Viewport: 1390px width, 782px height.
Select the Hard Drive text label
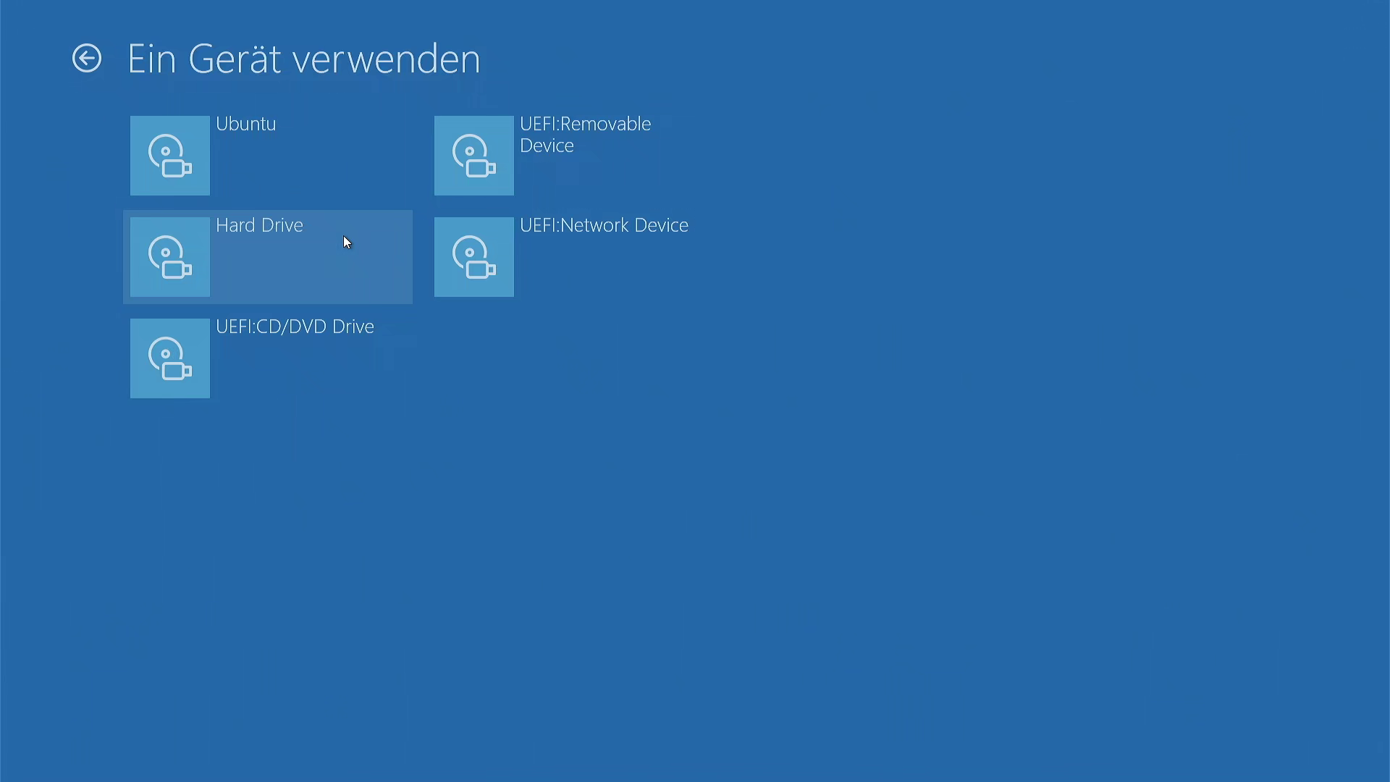[259, 225]
